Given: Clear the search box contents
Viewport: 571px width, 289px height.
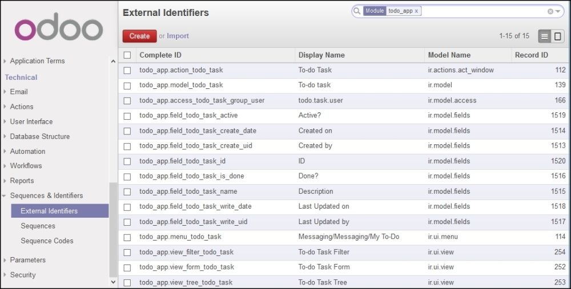Looking at the screenshot, I should 550,11.
